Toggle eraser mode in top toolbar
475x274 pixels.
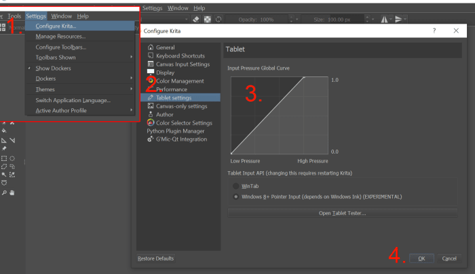click(196, 20)
